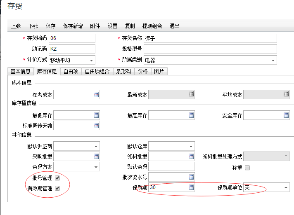Image resolution: width=294 pixels, height=215 pixels.
Task: Click the 保存 button in toolbar
Action: (51, 26)
